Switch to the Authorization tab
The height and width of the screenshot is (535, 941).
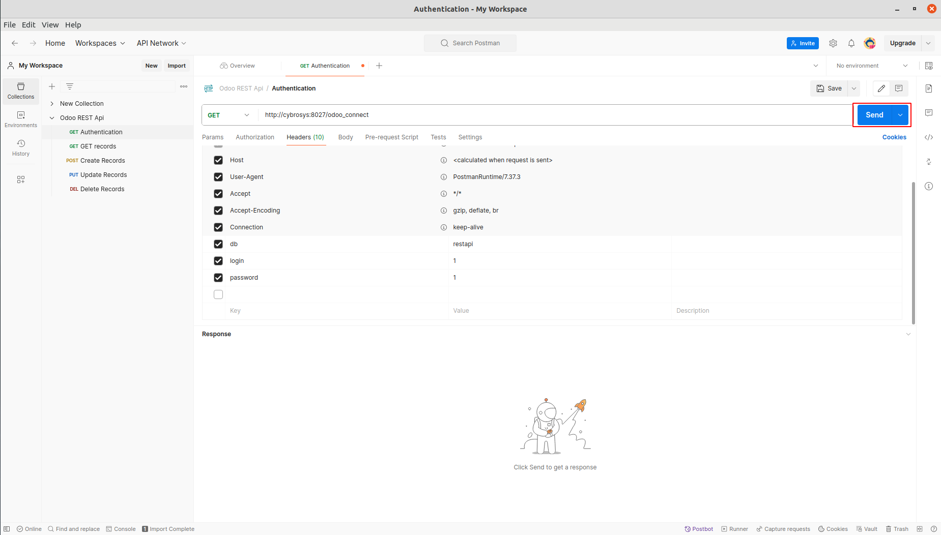tap(255, 137)
